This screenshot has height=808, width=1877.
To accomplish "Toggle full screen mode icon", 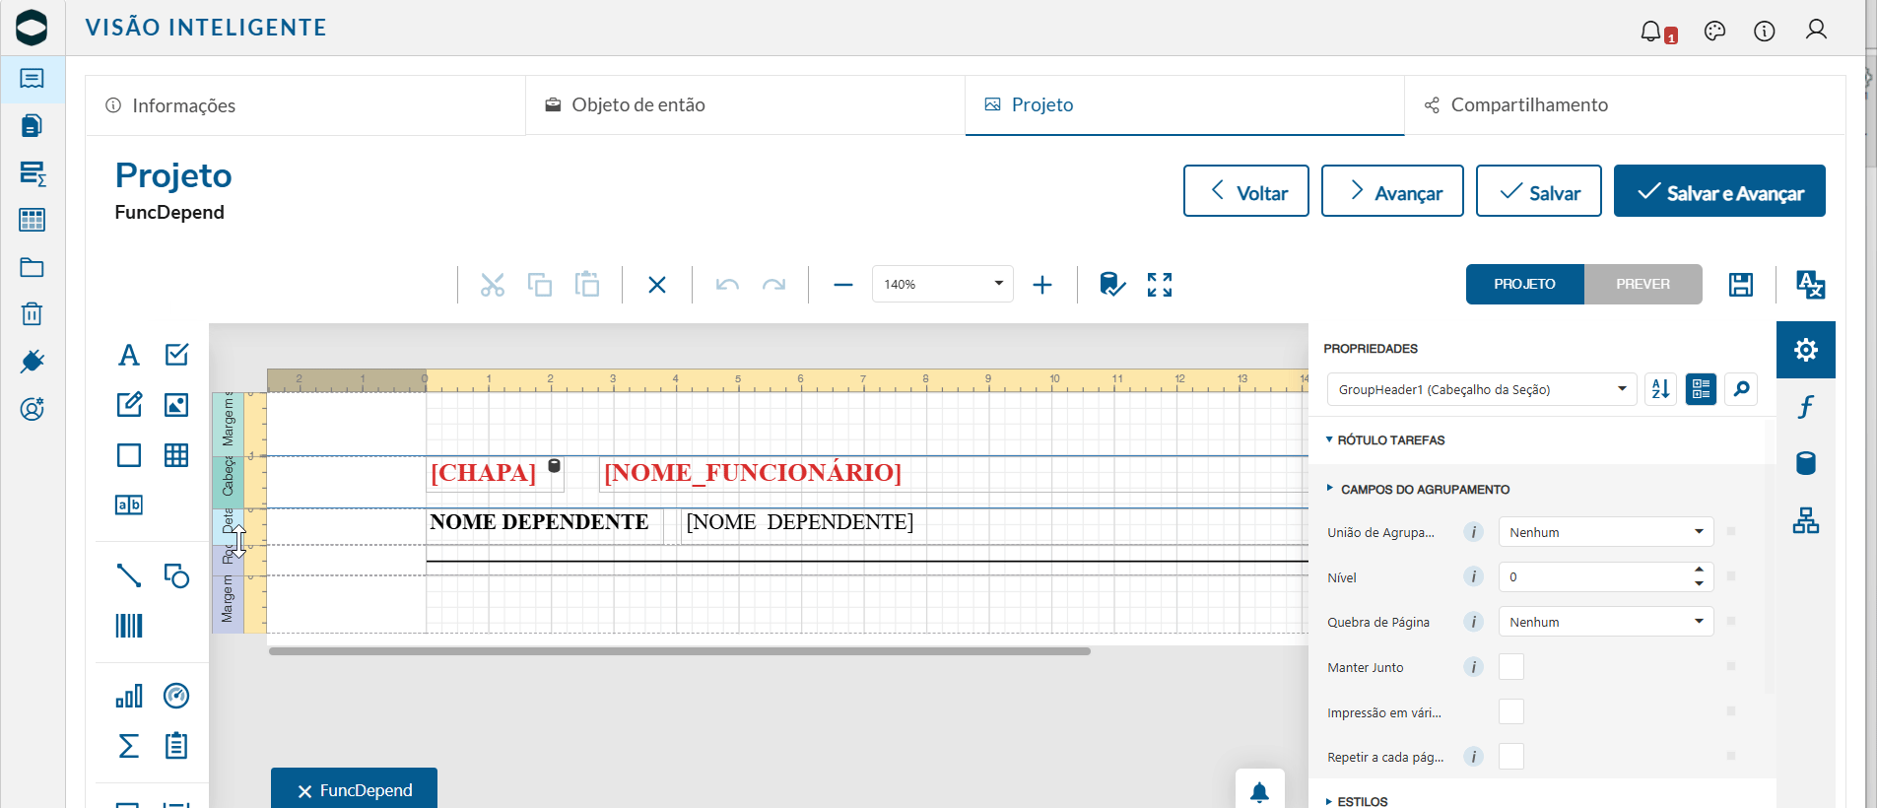I will (1160, 285).
